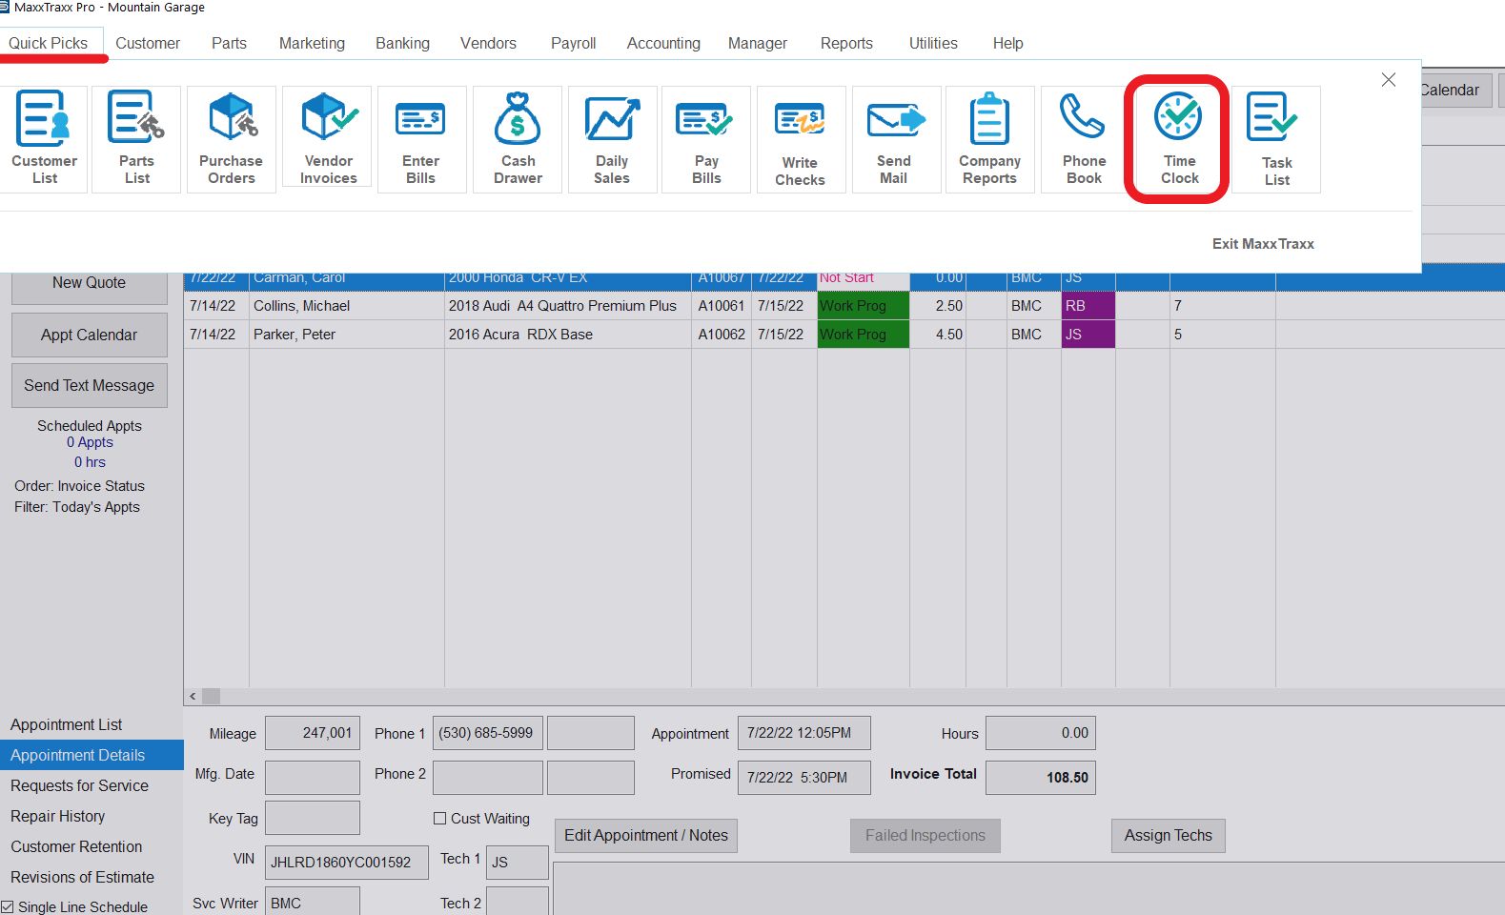
Task: View Daily Sales chart icon
Action: (612, 139)
